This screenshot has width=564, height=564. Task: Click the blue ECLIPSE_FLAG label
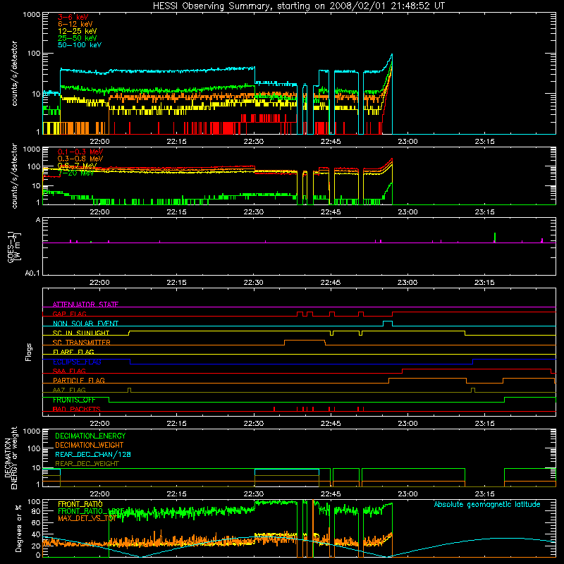pyautogui.click(x=77, y=362)
